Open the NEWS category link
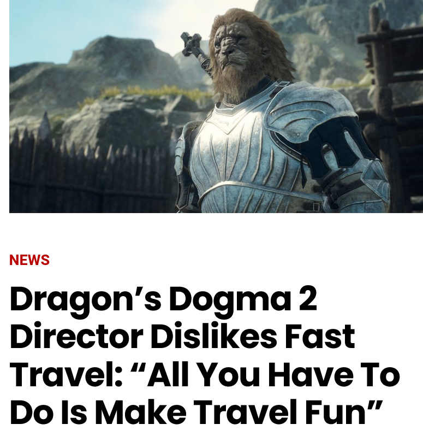 click(29, 260)
